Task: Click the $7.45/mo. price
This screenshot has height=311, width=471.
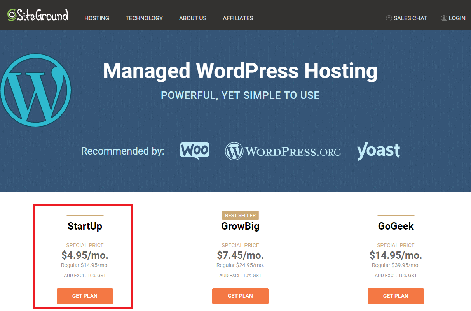Action: (x=240, y=255)
